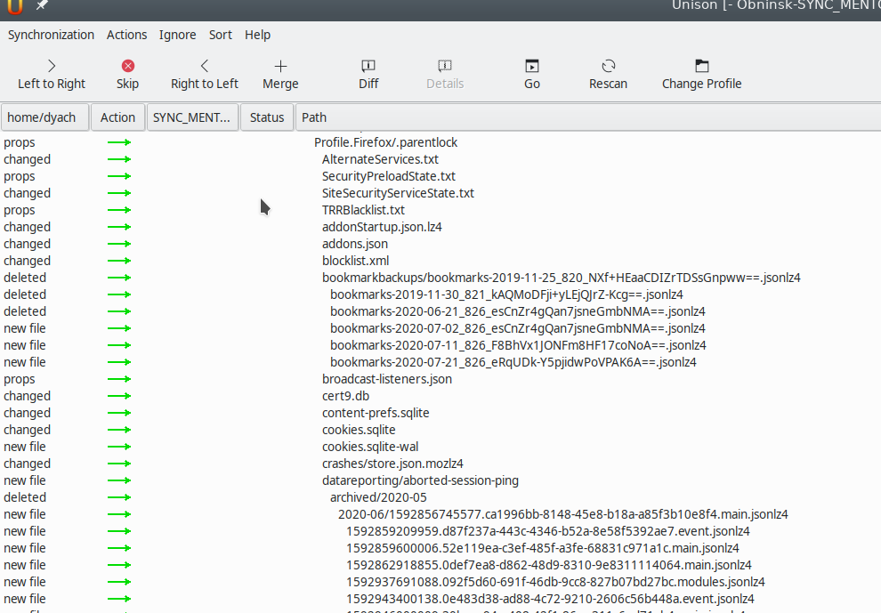The image size is (881, 613).
Task: Click the Merge plus icon
Action: point(280,66)
